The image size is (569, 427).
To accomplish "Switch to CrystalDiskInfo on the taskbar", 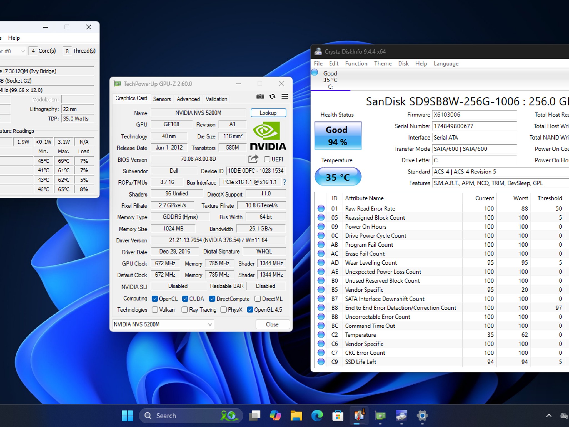I will tap(401, 416).
